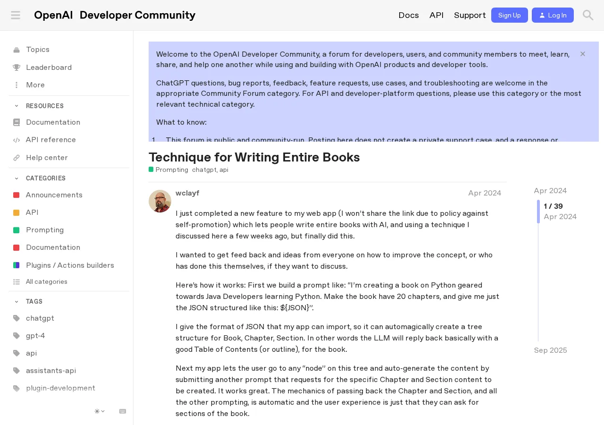The height and width of the screenshot is (425, 604).
Task: Select the Prompting category color swatch
Action: pos(16,230)
